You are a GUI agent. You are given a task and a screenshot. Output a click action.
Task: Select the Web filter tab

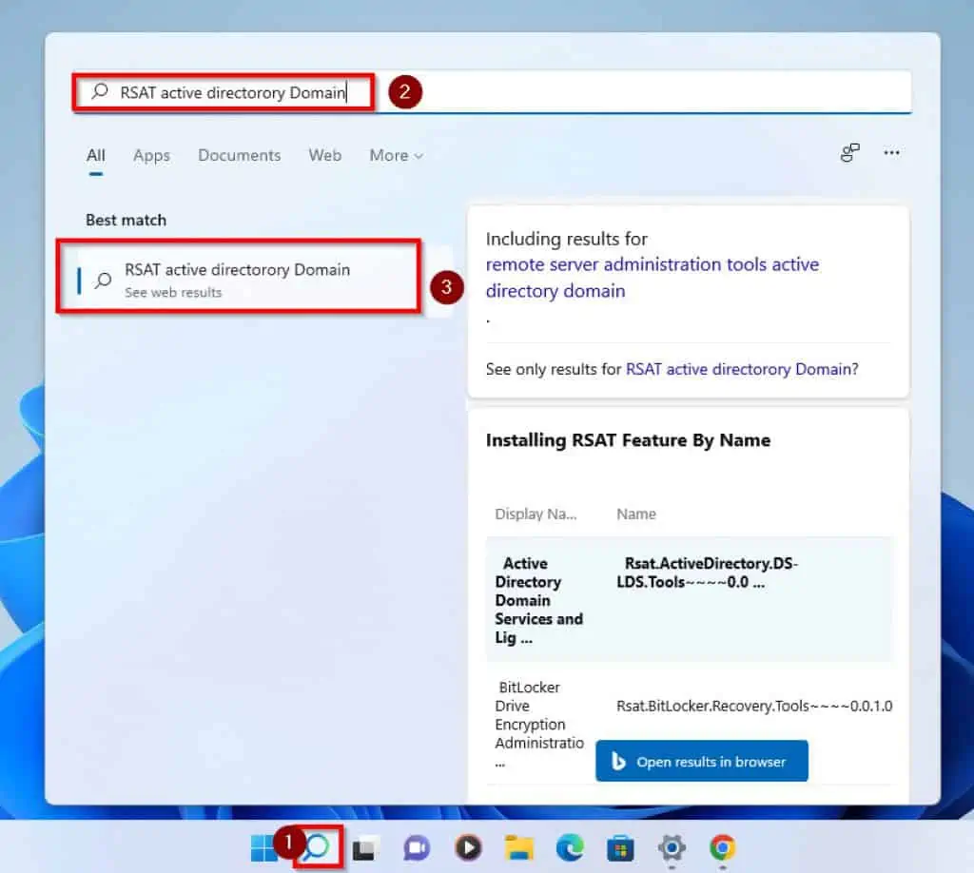324,155
